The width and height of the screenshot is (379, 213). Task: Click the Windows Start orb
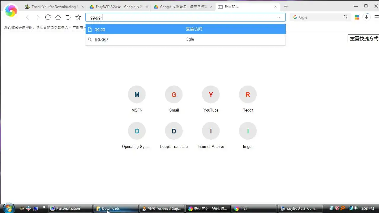pos(8,208)
